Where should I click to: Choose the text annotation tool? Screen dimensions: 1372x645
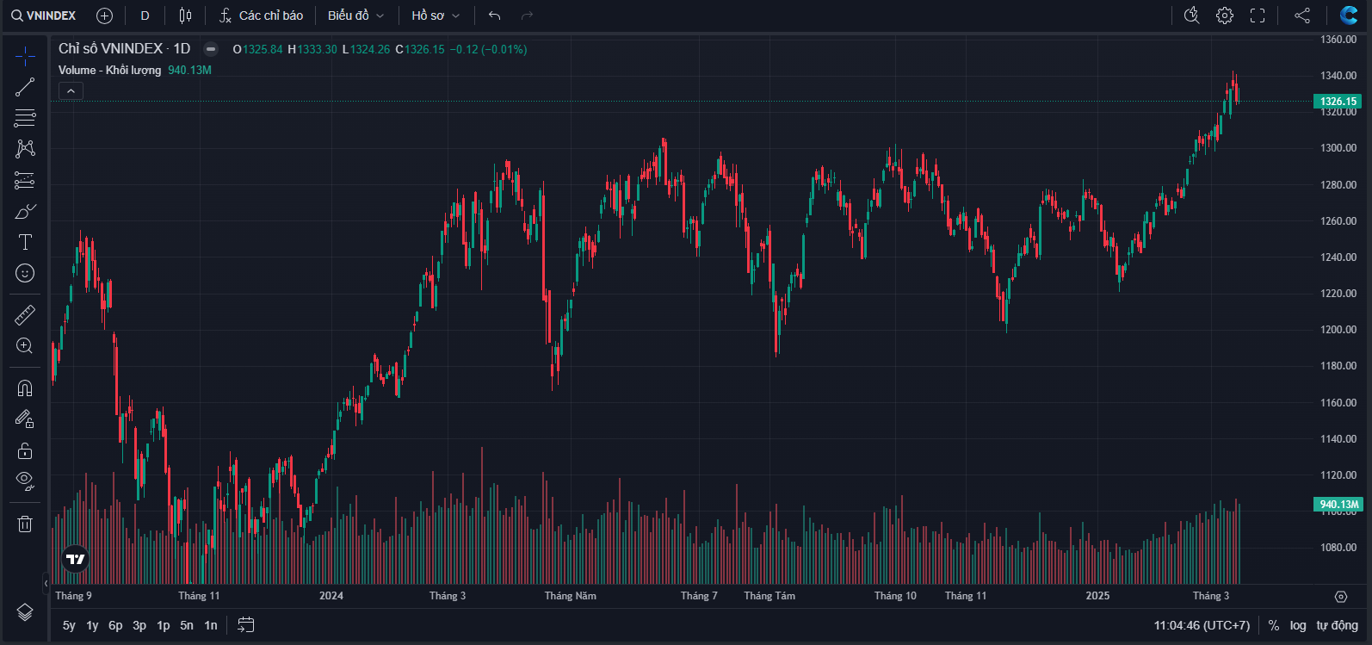pos(25,242)
